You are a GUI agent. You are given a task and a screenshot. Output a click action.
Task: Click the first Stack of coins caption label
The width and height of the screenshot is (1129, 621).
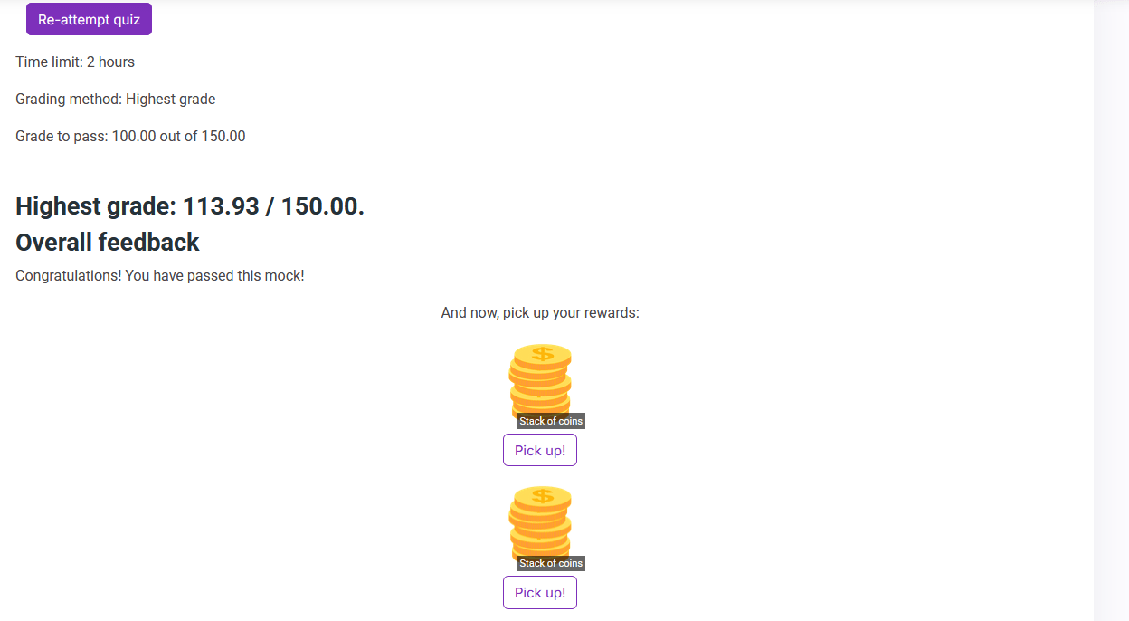[x=551, y=421]
